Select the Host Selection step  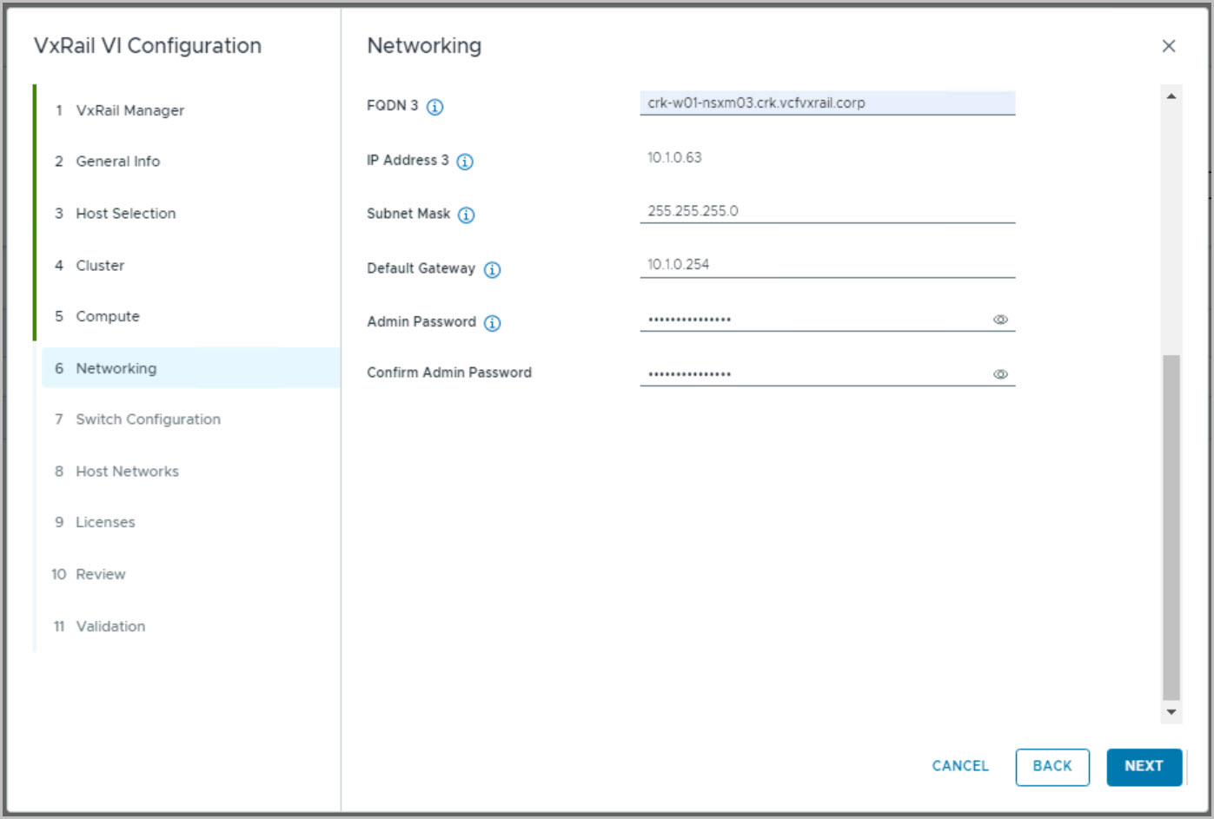tap(125, 214)
